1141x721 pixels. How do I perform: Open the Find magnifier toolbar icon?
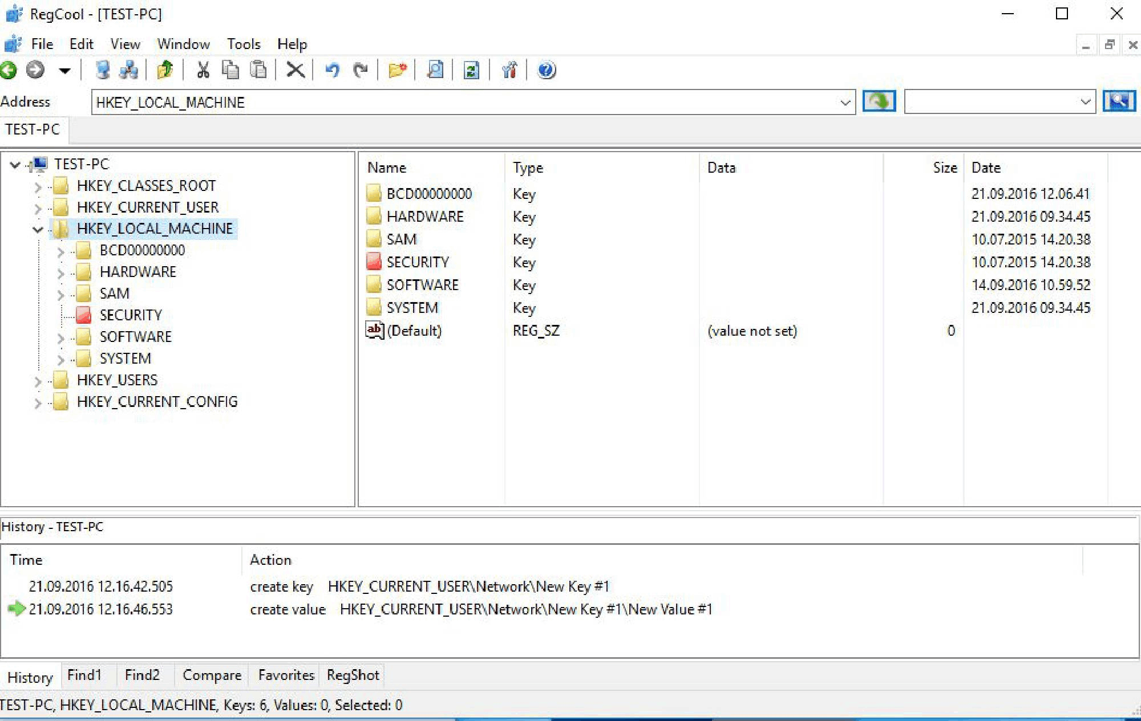435,70
